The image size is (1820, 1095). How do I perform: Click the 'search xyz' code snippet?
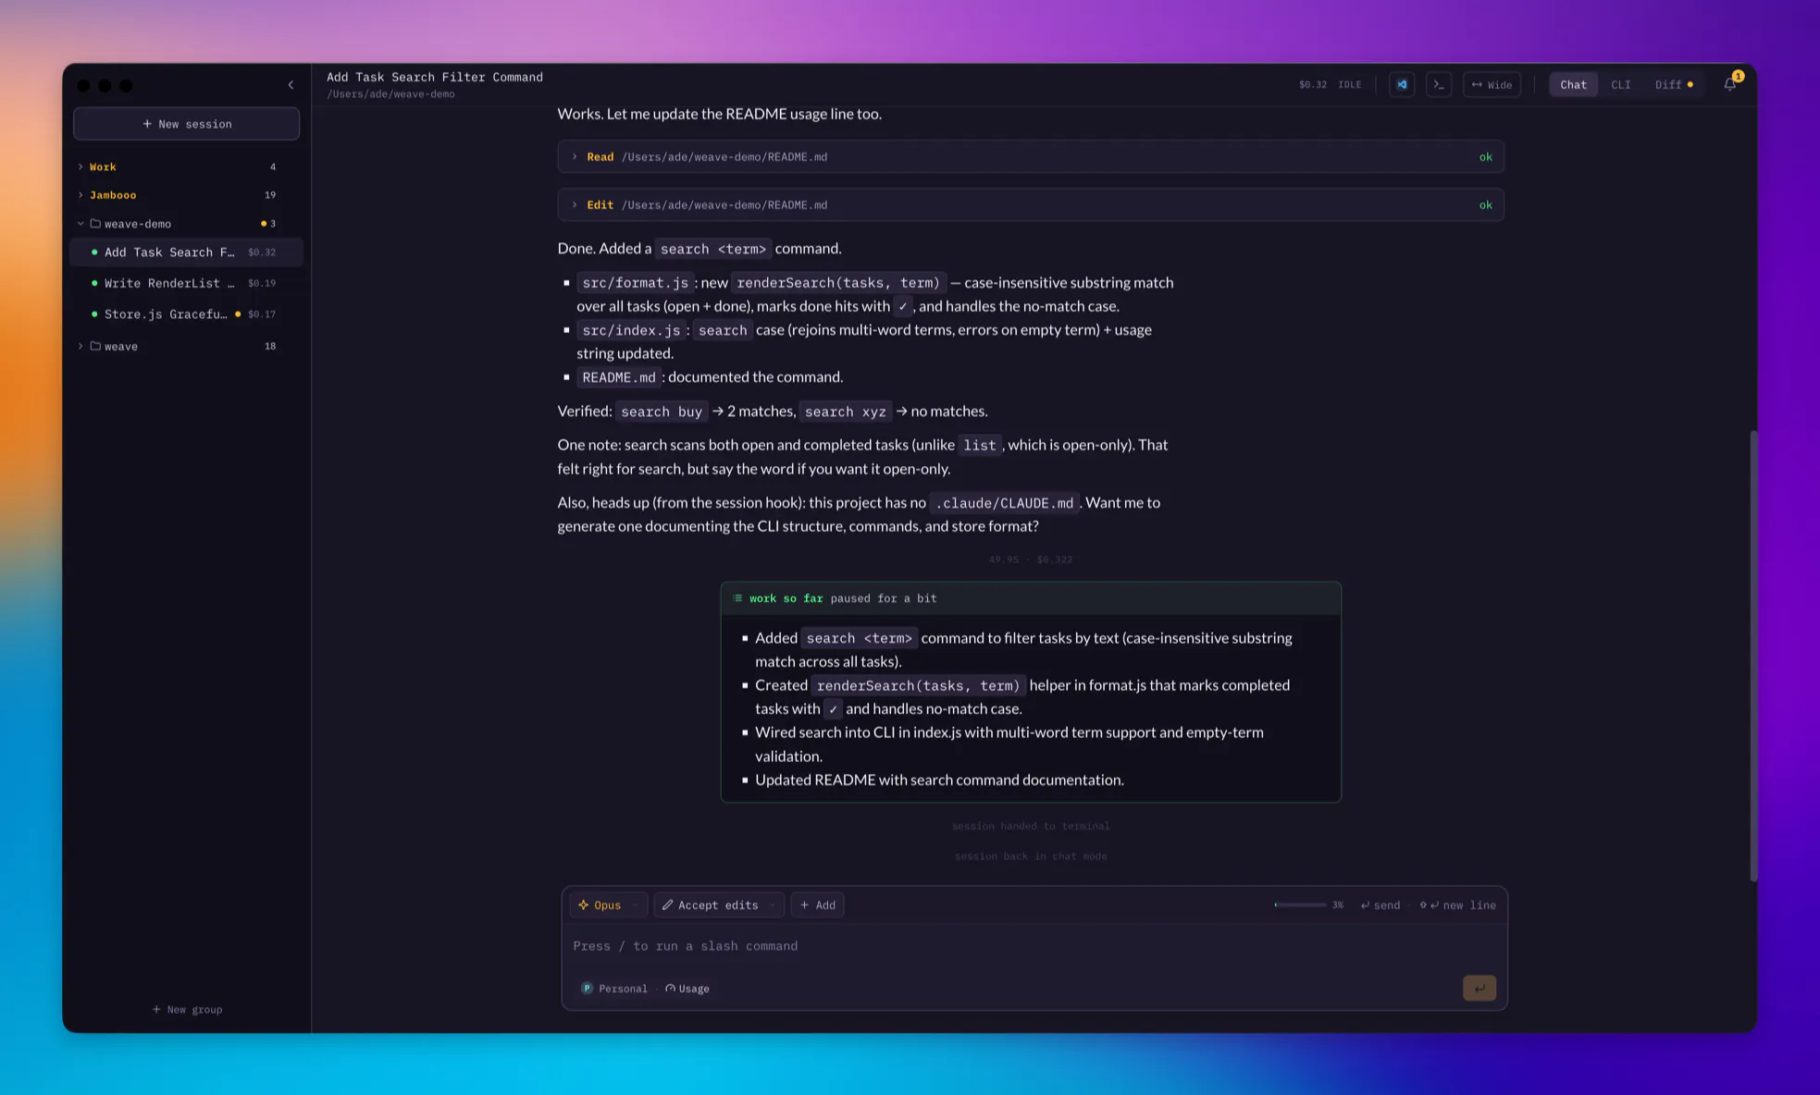(x=845, y=411)
